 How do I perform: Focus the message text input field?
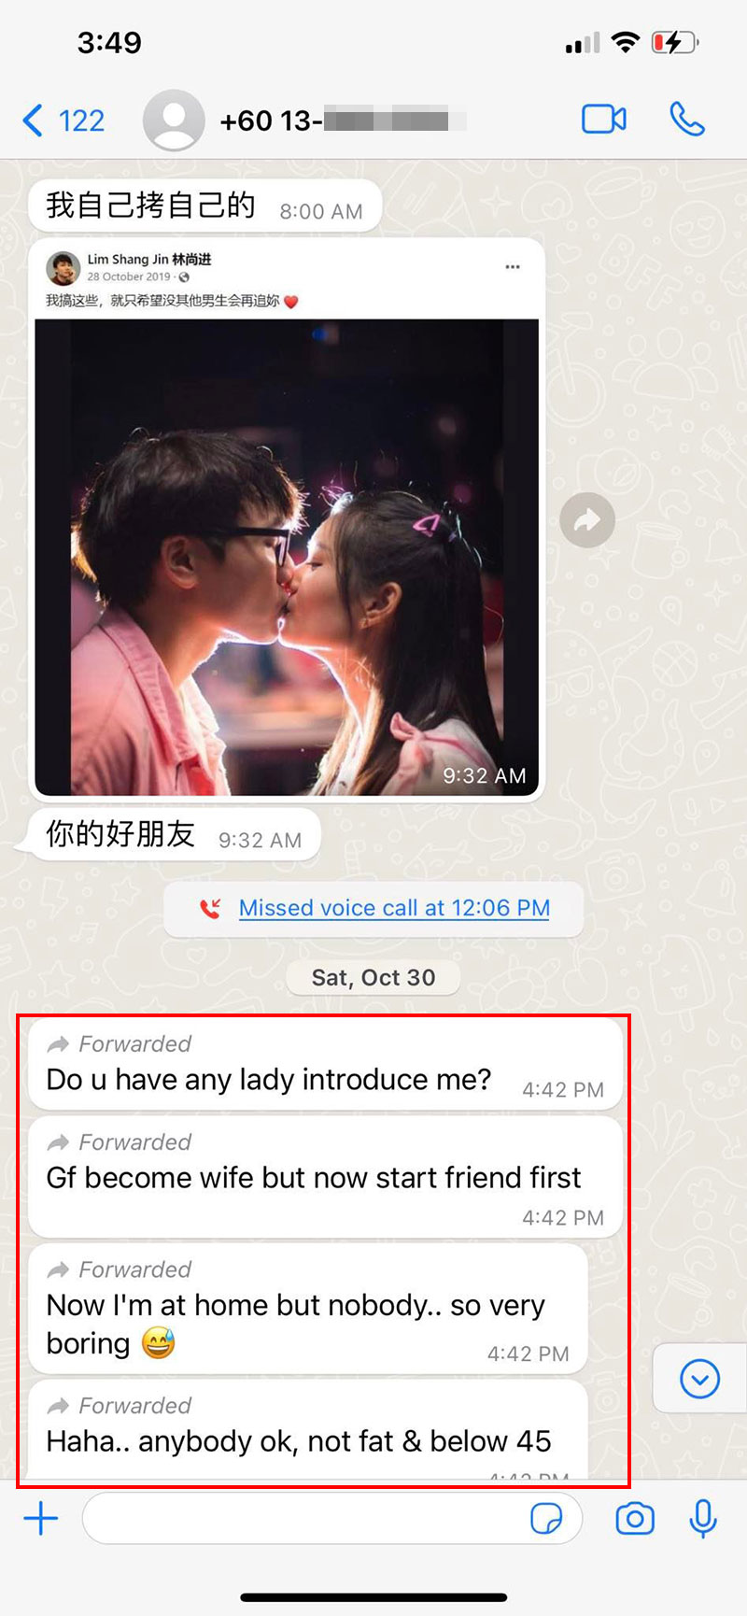331,1518
